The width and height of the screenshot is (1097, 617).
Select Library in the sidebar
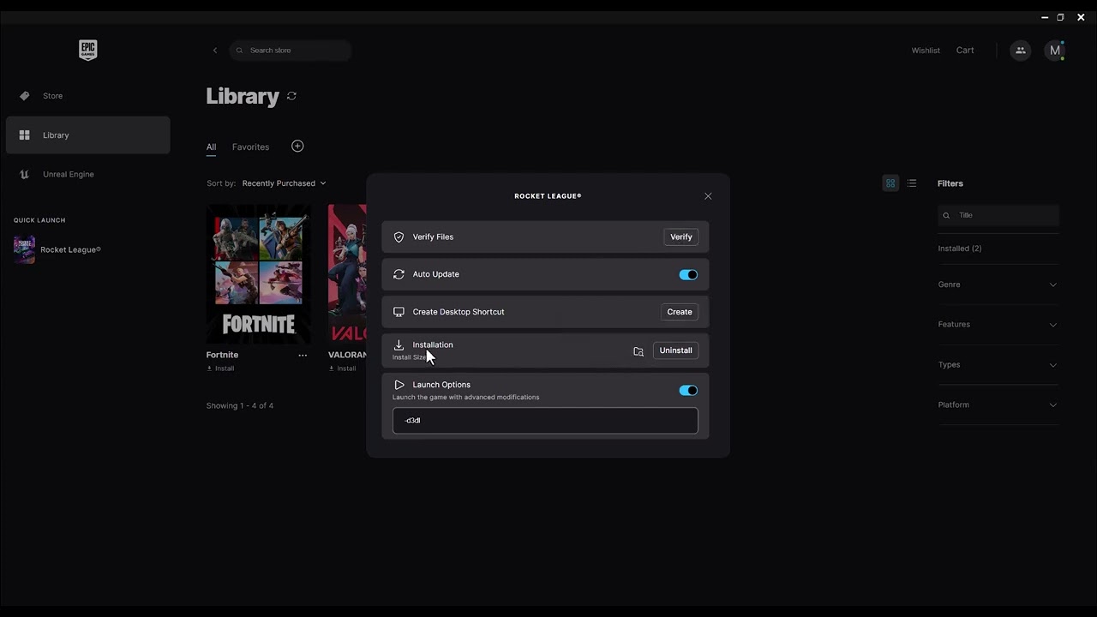tap(87, 135)
